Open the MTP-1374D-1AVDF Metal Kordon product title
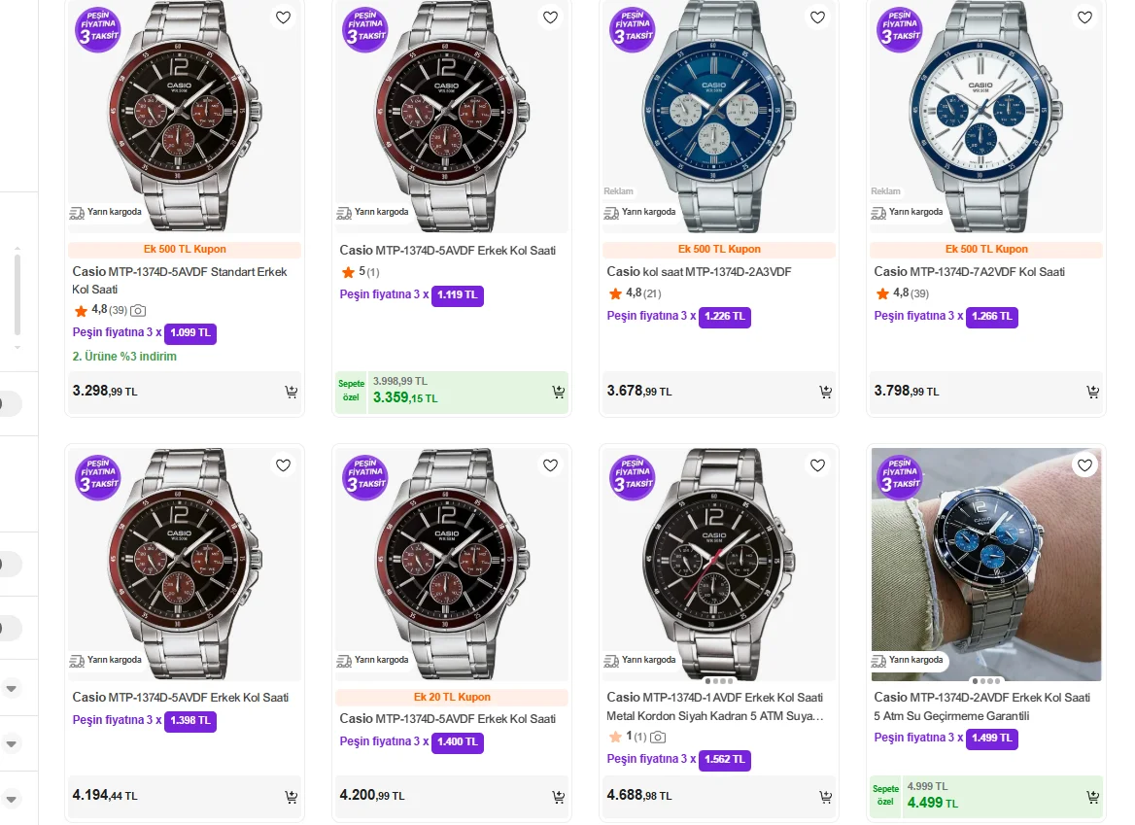 pos(714,706)
